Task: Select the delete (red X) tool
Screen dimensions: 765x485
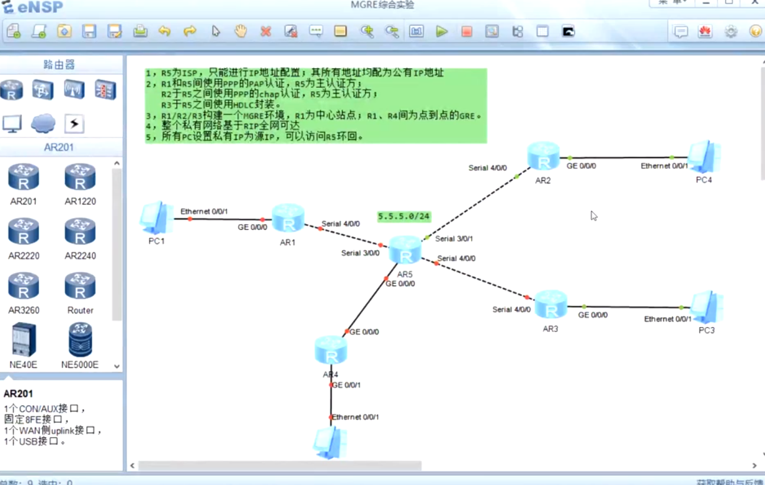Action: click(265, 30)
